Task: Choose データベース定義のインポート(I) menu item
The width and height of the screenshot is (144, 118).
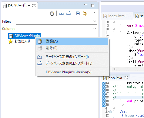Action: [x=72, y=57]
